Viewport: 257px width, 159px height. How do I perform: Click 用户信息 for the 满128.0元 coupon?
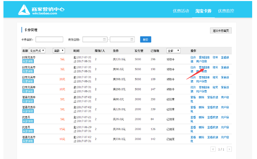225,107
